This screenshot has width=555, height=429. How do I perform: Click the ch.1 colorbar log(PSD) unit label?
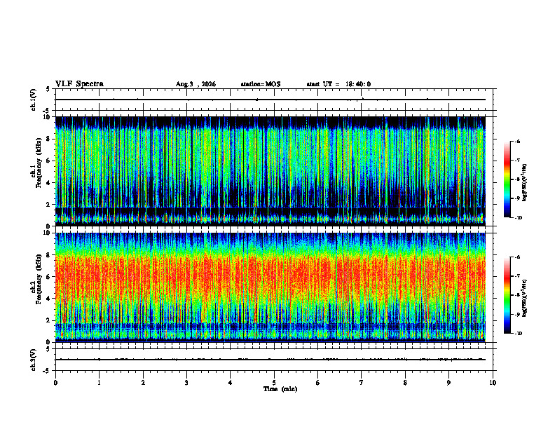[524, 183]
